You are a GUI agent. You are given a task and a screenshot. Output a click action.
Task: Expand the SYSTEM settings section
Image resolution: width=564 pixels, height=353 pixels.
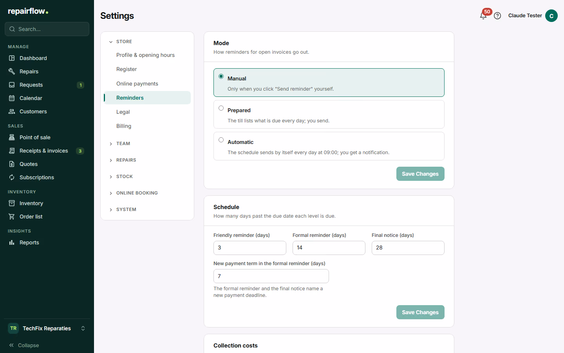[x=147, y=209]
